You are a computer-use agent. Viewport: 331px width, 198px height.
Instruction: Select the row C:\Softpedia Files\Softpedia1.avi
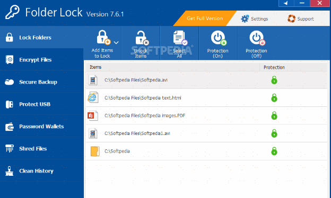(206, 133)
